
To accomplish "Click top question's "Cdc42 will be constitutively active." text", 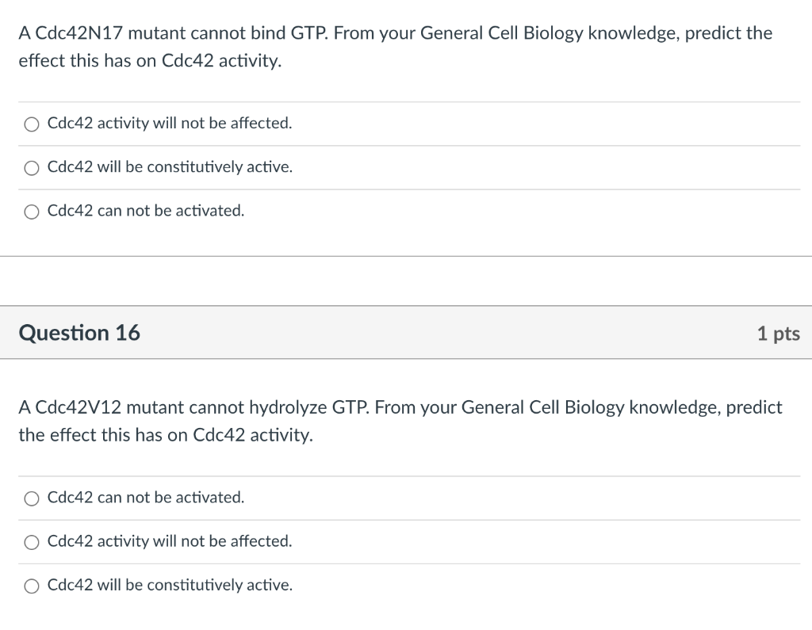I will pos(170,167).
